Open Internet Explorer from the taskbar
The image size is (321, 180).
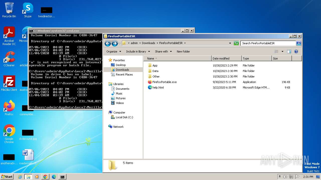tap(20, 177)
